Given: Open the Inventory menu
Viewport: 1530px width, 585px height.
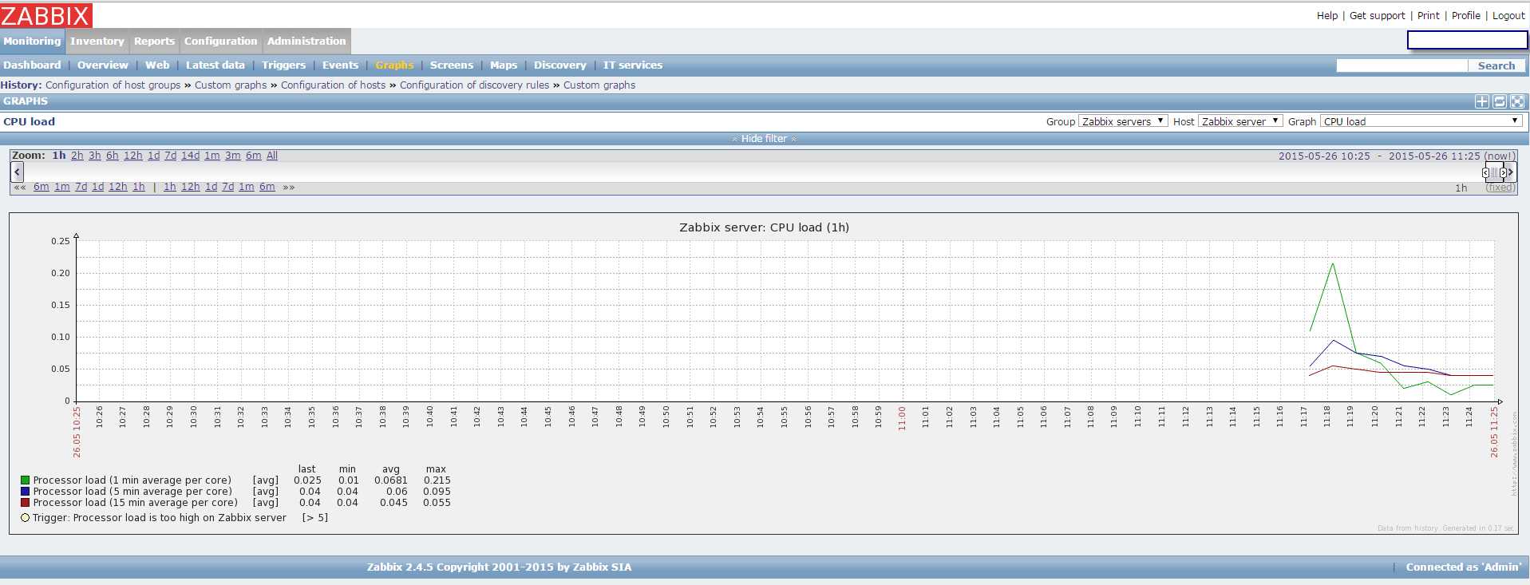Looking at the screenshot, I should pos(97,42).
